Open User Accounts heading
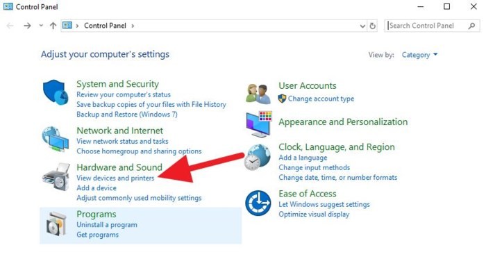486x268 pixels. [307, 86]
